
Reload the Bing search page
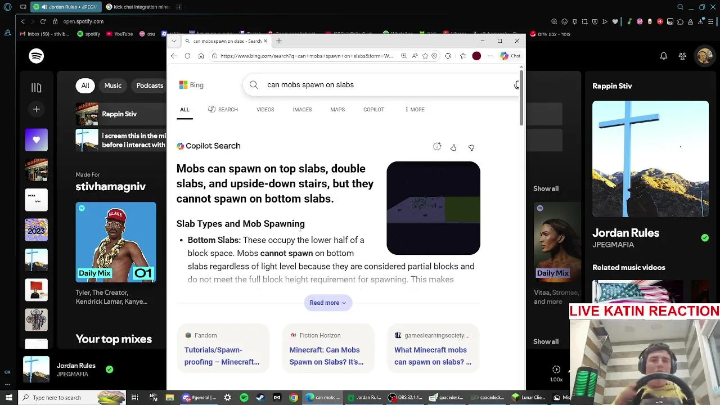(x=187, y=56)
